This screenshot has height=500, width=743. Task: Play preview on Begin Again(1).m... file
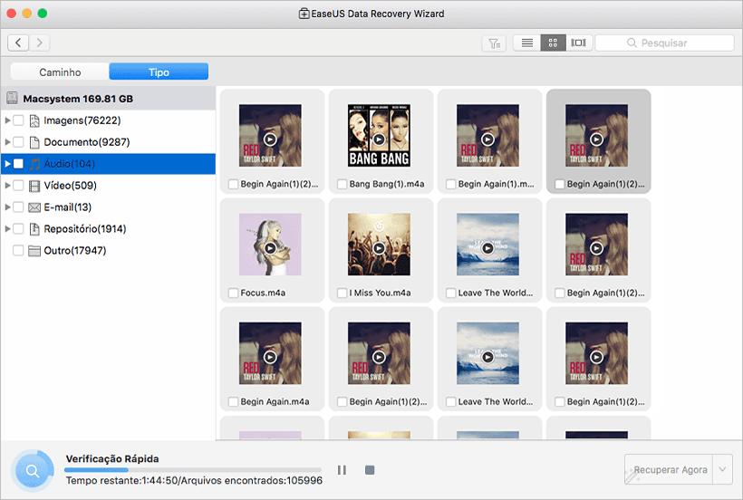click(487, 139)
